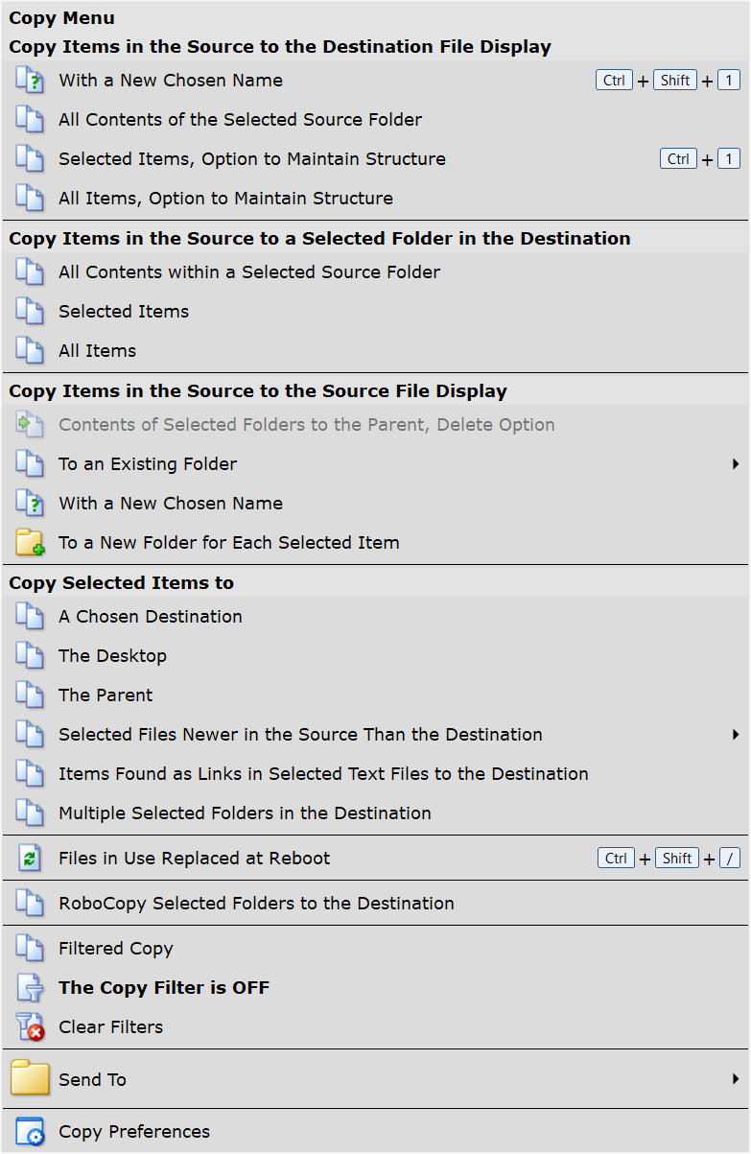Select All Contents of the Selected Source Folder
Image resolution: width=751 pixels, height=1154 pixels.
click(x=240, y=120)
